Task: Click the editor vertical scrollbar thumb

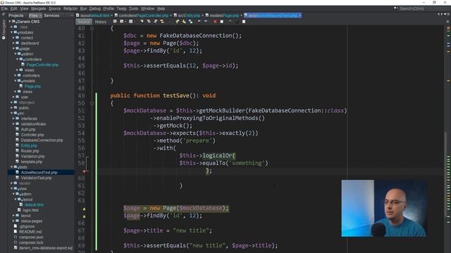Action: (445, 175)
